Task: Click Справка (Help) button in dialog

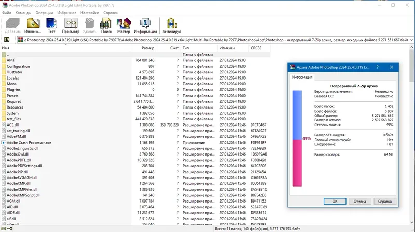Action: tap(385, 201)
